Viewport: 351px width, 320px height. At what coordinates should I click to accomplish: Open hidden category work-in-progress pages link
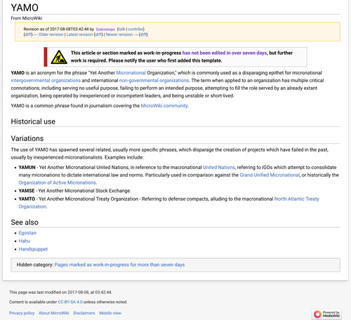(119, 265)
